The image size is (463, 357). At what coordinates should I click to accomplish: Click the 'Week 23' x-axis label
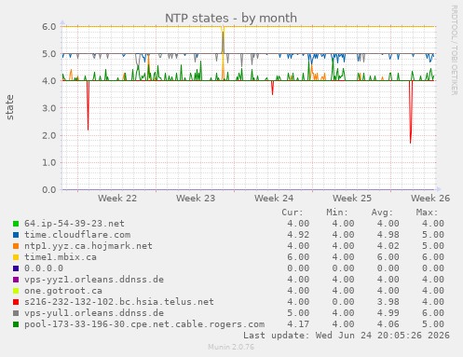pyautogui.click(x=196, y=198)
